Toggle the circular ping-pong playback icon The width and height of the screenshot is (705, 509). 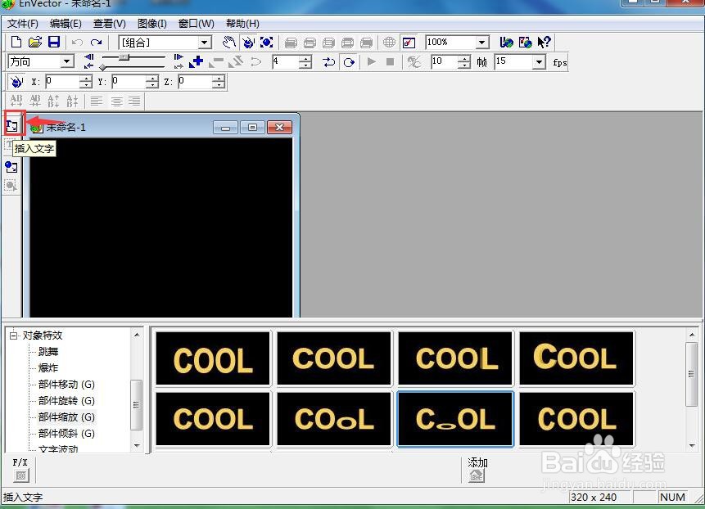point(349,61)
